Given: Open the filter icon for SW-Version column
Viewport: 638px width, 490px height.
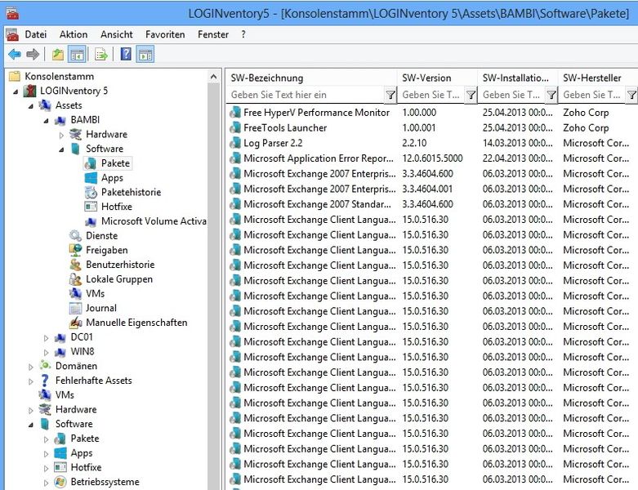Looking at the screenshot, I should [471, 96].
